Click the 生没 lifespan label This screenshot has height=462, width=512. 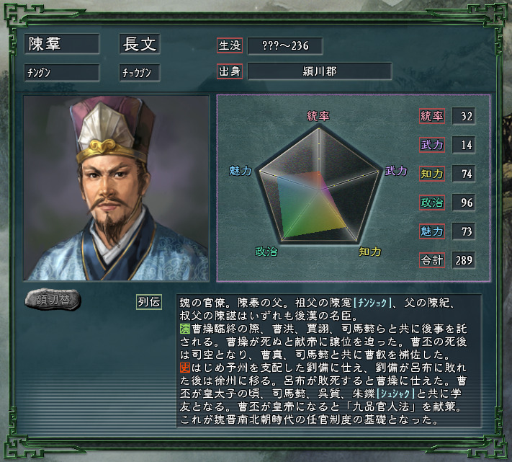(x=230, y=45)
